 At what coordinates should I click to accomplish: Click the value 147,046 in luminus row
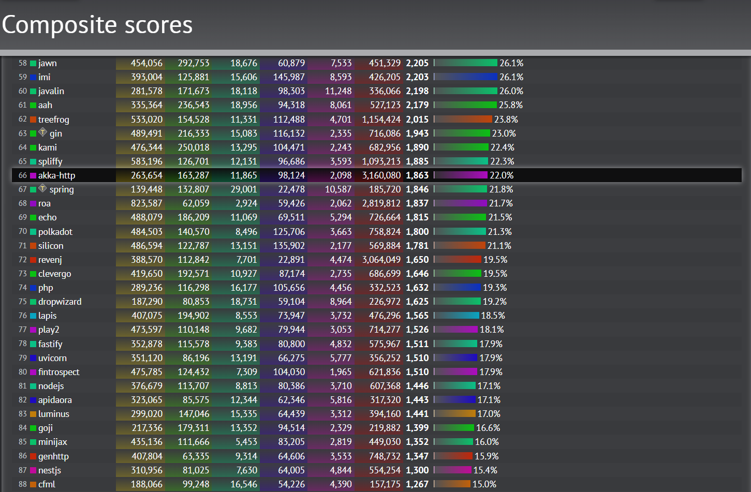click(194, 414)
